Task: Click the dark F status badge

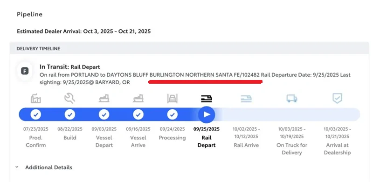Action: (24, 71)
